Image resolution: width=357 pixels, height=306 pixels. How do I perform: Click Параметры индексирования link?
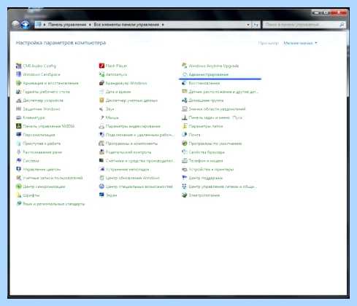point(133,126)
